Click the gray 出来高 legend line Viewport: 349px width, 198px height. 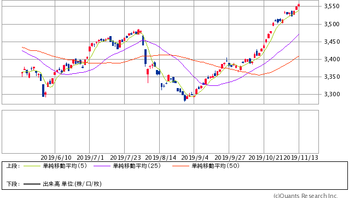click(32, 184)
